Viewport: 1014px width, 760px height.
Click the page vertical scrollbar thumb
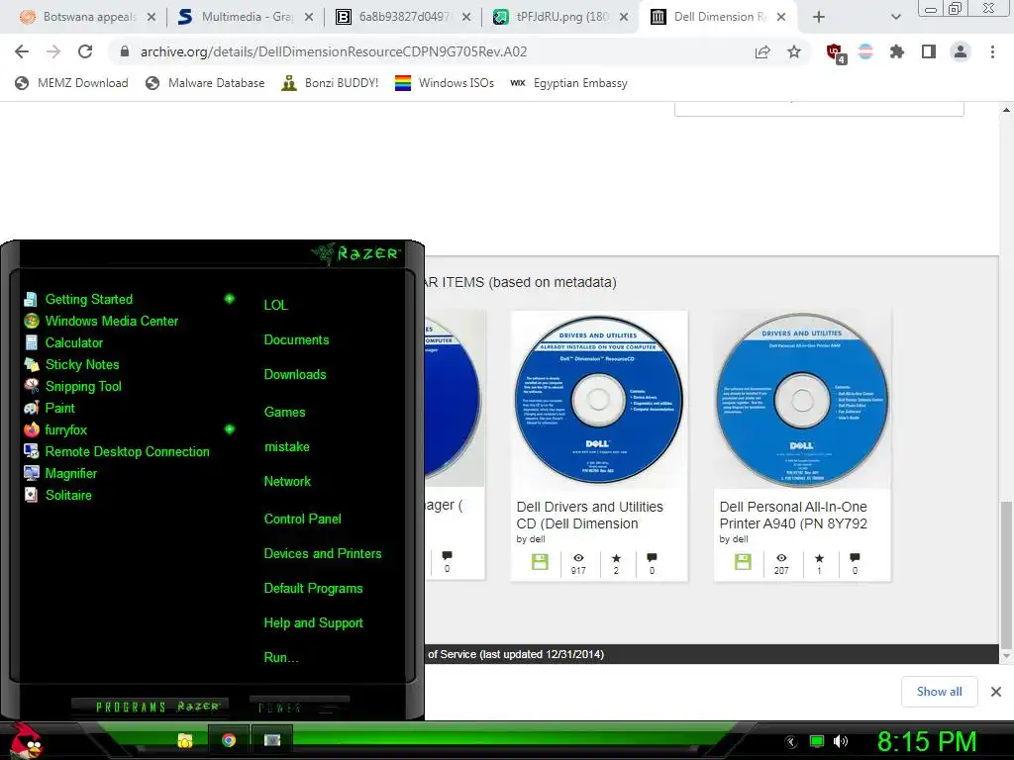[x=1006, y=575]
